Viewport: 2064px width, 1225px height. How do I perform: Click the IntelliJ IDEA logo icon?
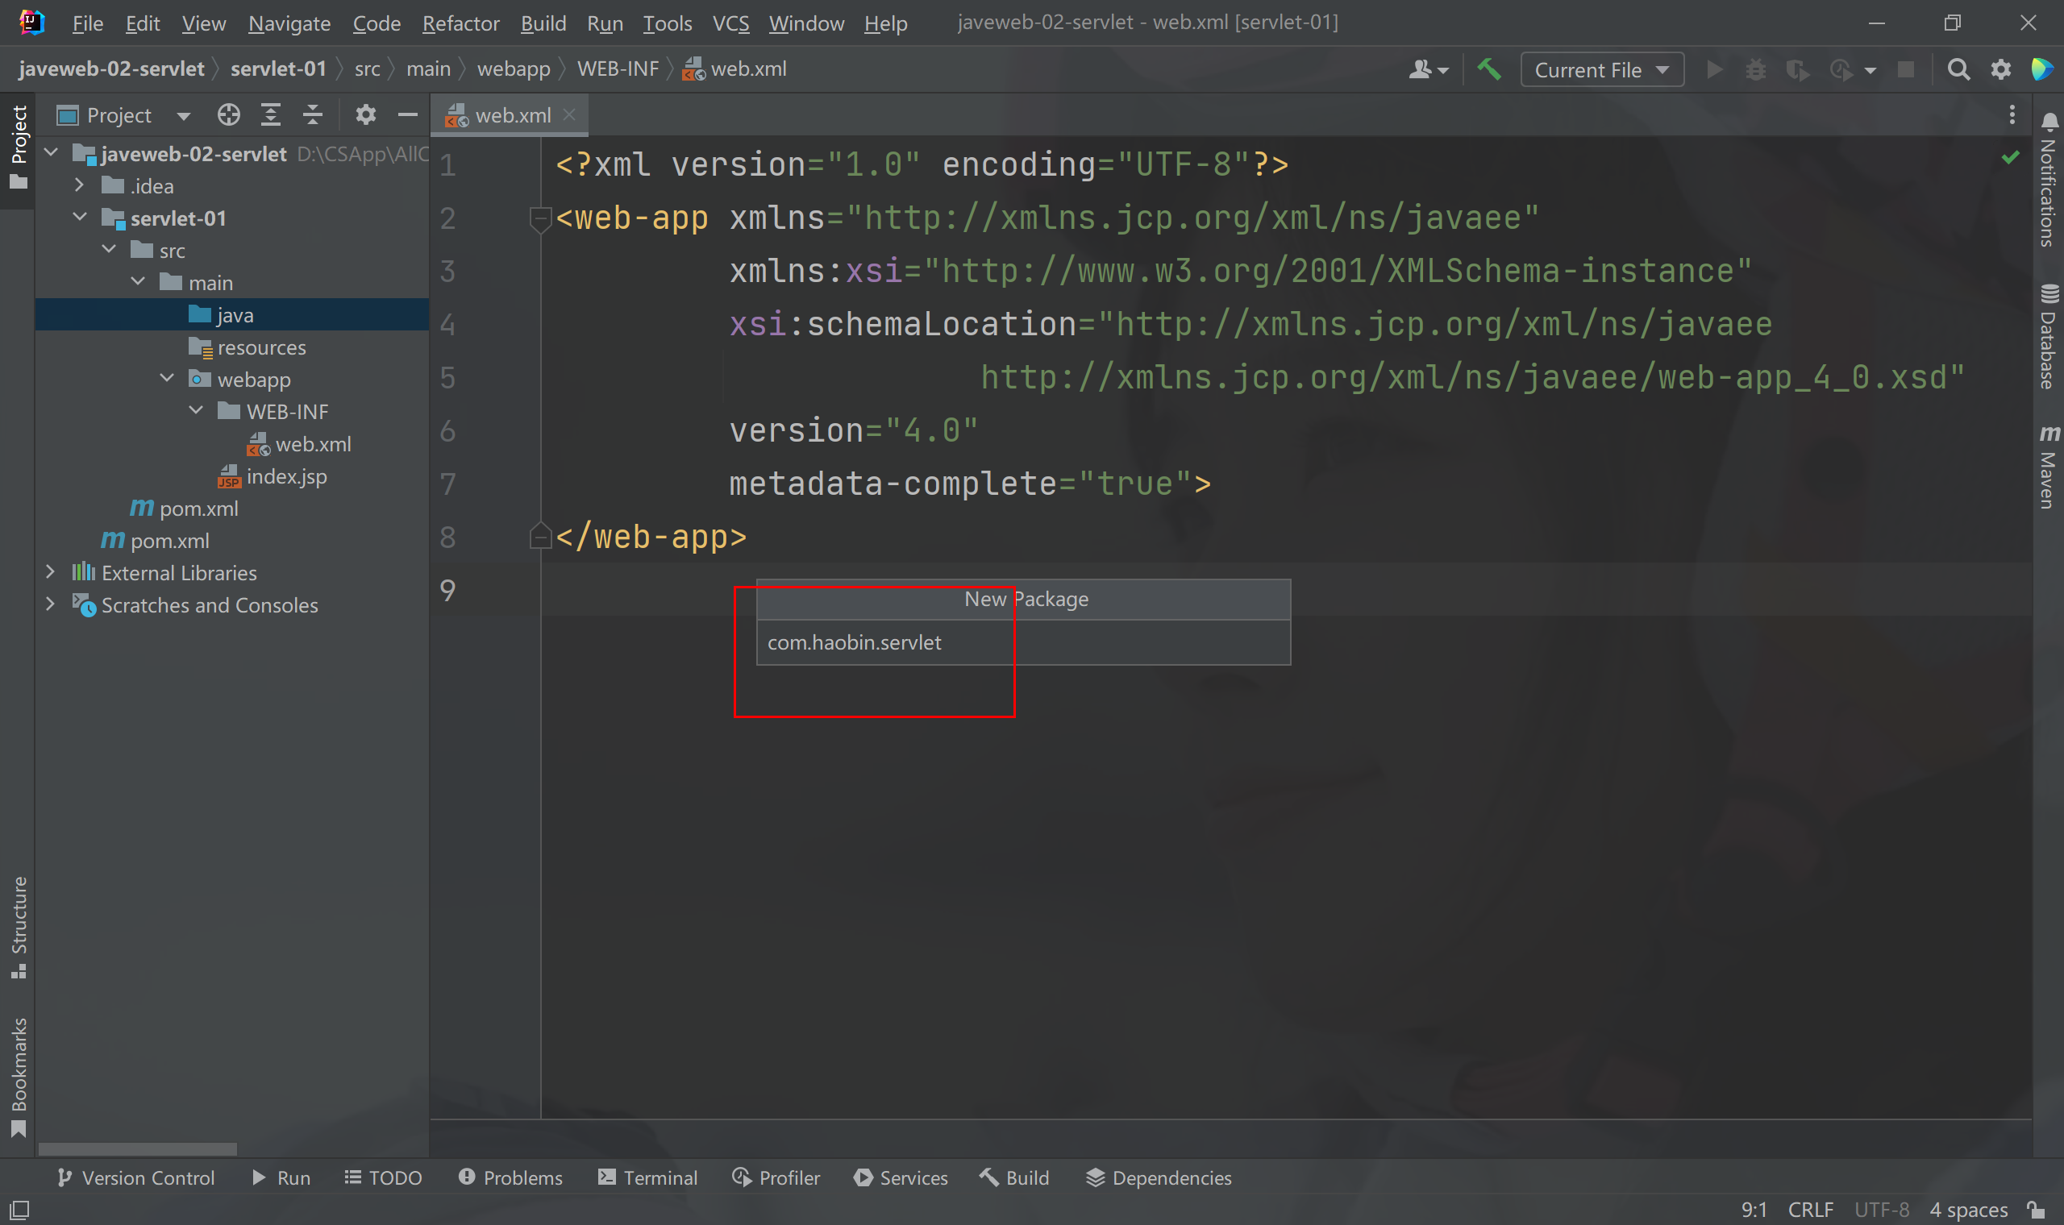pyautogui.click(x=31, y=23)
